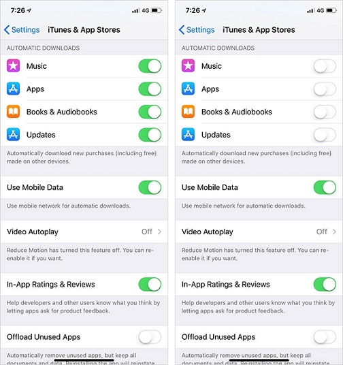The height and width of the screenshot is (365, 343).
Task: Tap the blue Apps icon in left screen
Action: point(13,89)
